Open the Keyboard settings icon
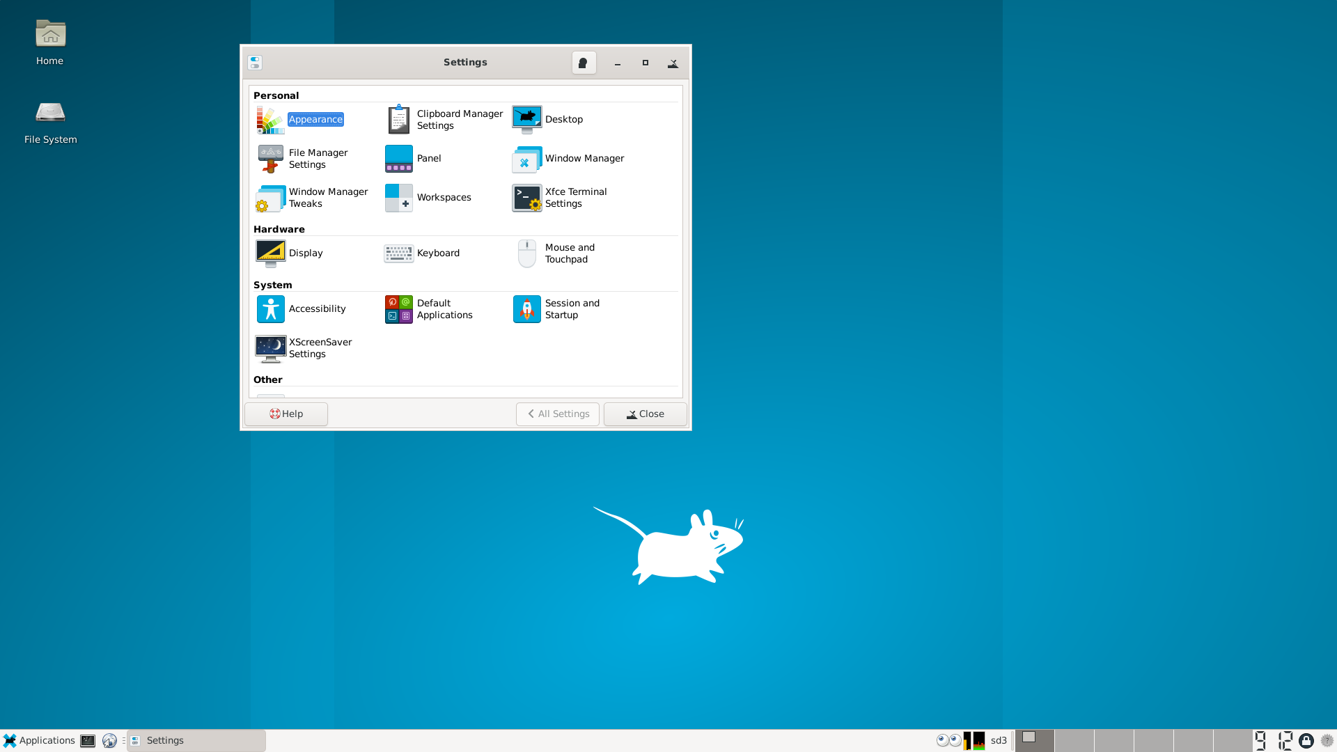Screen dimensions: 1337x752 coord(398,253)
